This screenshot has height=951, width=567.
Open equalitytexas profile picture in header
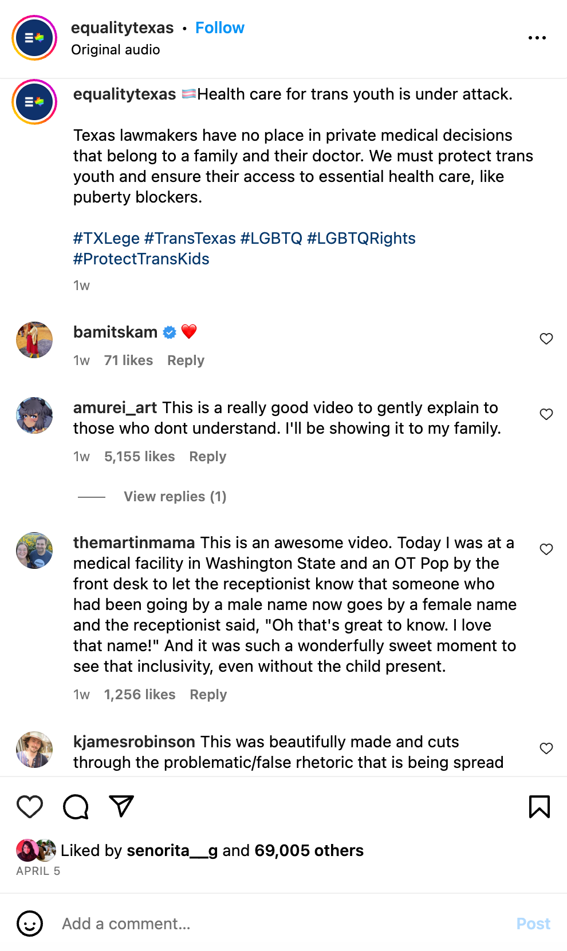(x=34, y=38)
